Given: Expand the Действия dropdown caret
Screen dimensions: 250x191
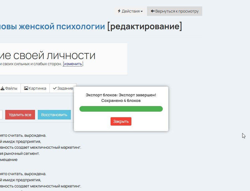Looking at the screenshot, I should (142, 11).
